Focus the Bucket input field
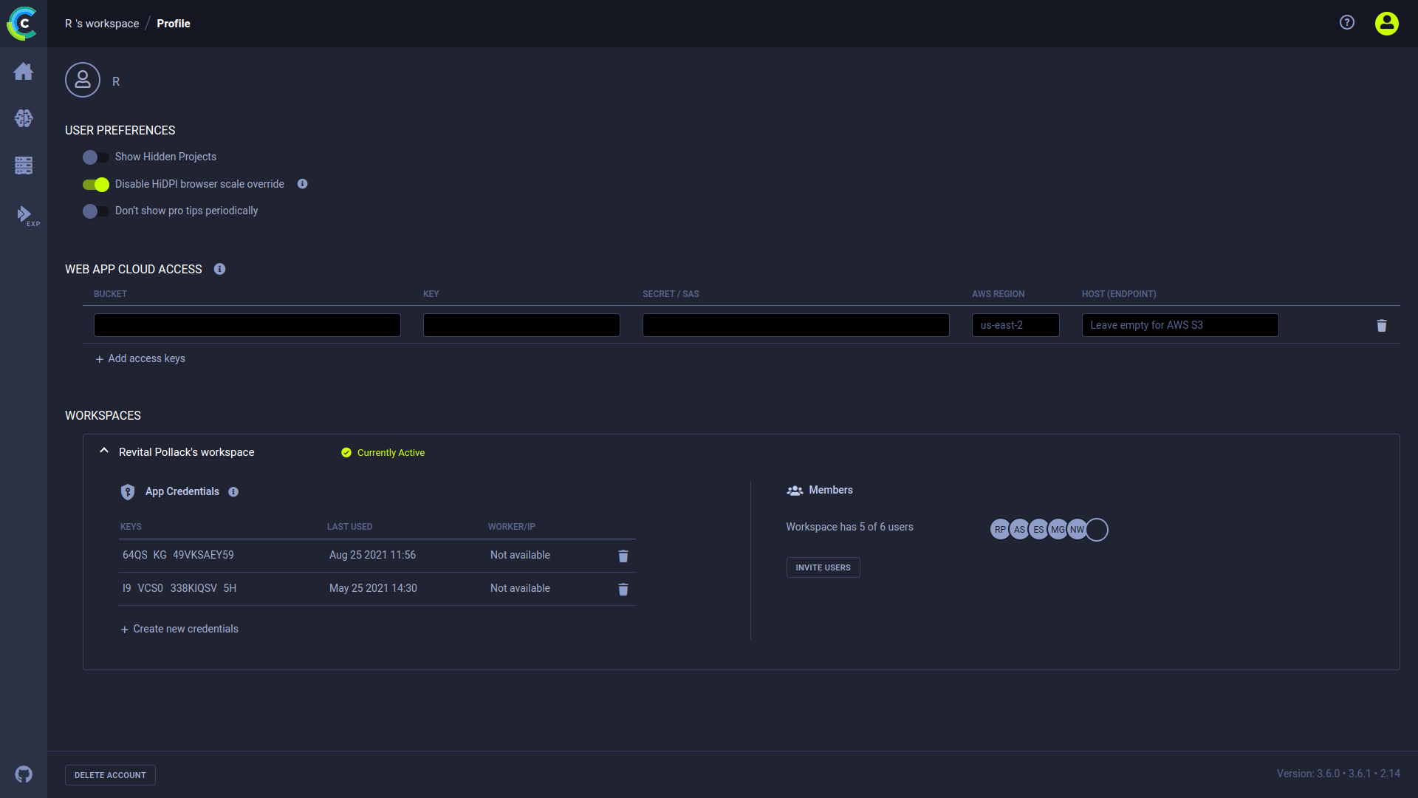Viewport: 1418px width, 798px height. [x=247, y=326]
